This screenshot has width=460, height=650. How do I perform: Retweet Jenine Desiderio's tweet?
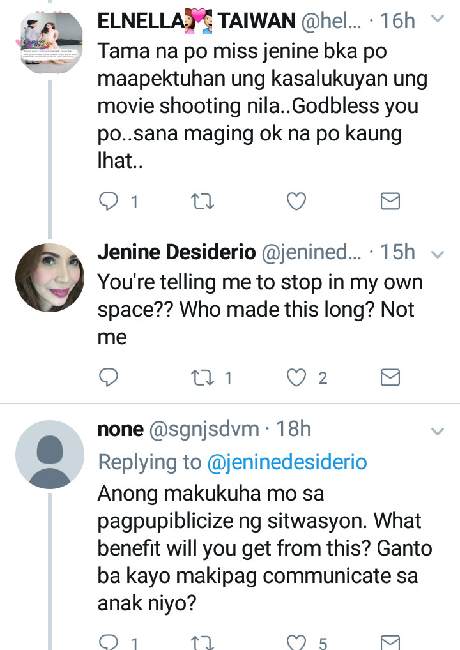(x=203, y=377)
